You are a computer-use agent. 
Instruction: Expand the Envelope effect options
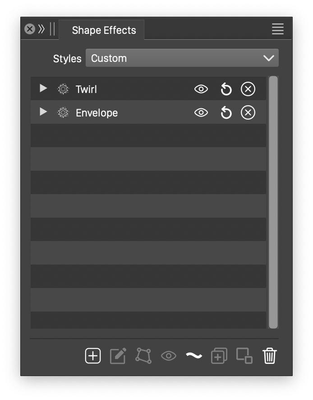43,112
